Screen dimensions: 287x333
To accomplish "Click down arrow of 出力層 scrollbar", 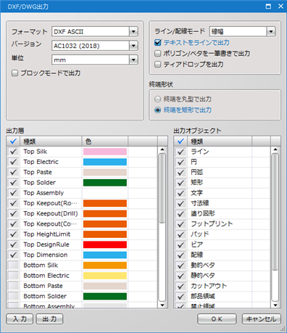I will point(162,305).
